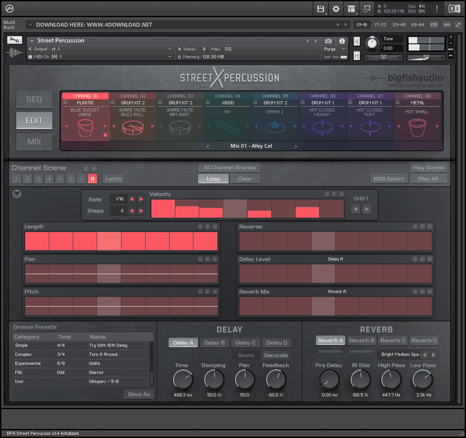Toggle MIDI Select button
The height and width of the screenshot is (438, 466).
point(389,179)
